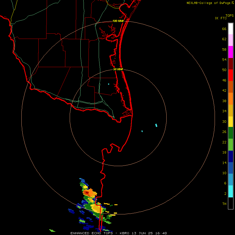Select the navy blue legend swatch
The image size is (235, 235).
[x=231, y=156]
